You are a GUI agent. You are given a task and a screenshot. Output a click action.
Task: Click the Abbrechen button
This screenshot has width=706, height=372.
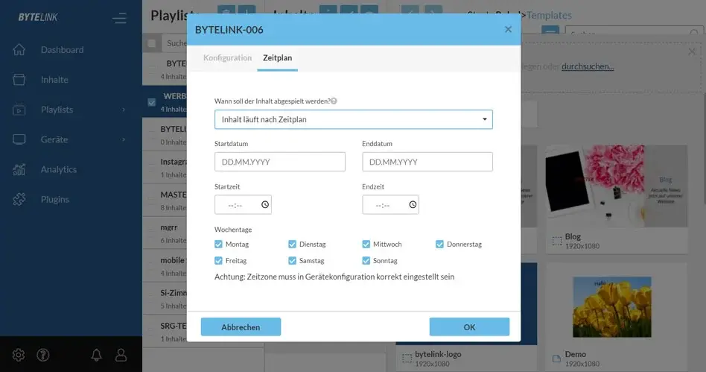pos(241,327)
